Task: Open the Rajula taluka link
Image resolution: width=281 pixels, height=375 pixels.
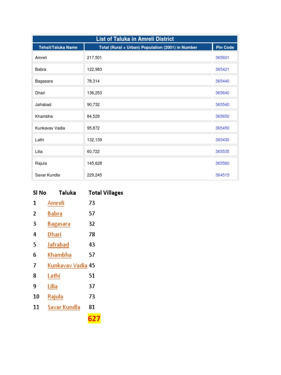Action: click(55, 297)
